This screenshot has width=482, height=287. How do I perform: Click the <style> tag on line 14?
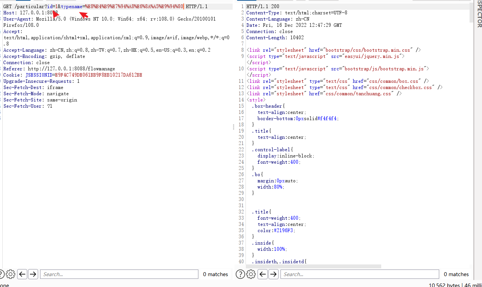click(x=256, y=100)
